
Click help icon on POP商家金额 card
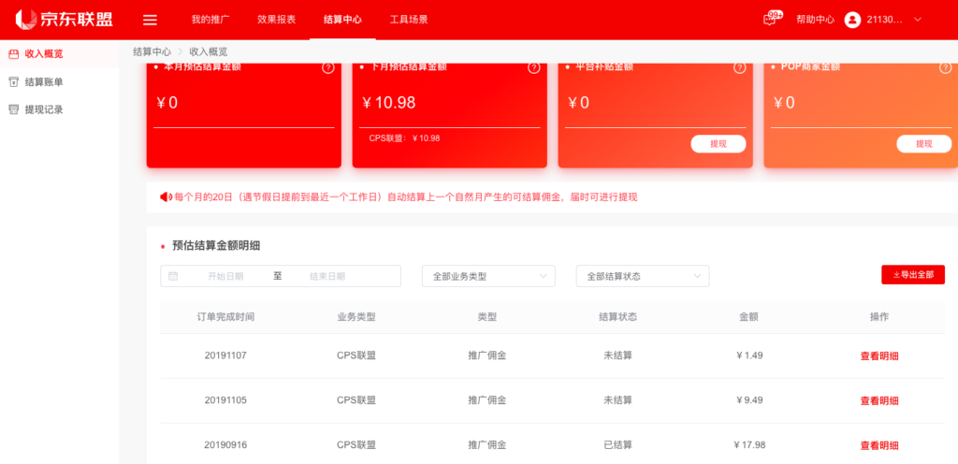tap(946, 67)
